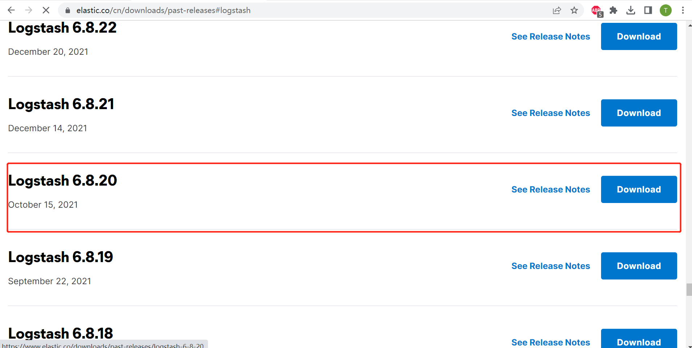Viewport: 692px width, 348px height.
Task: Click the December 14, 2021 date
Action: 47,128
